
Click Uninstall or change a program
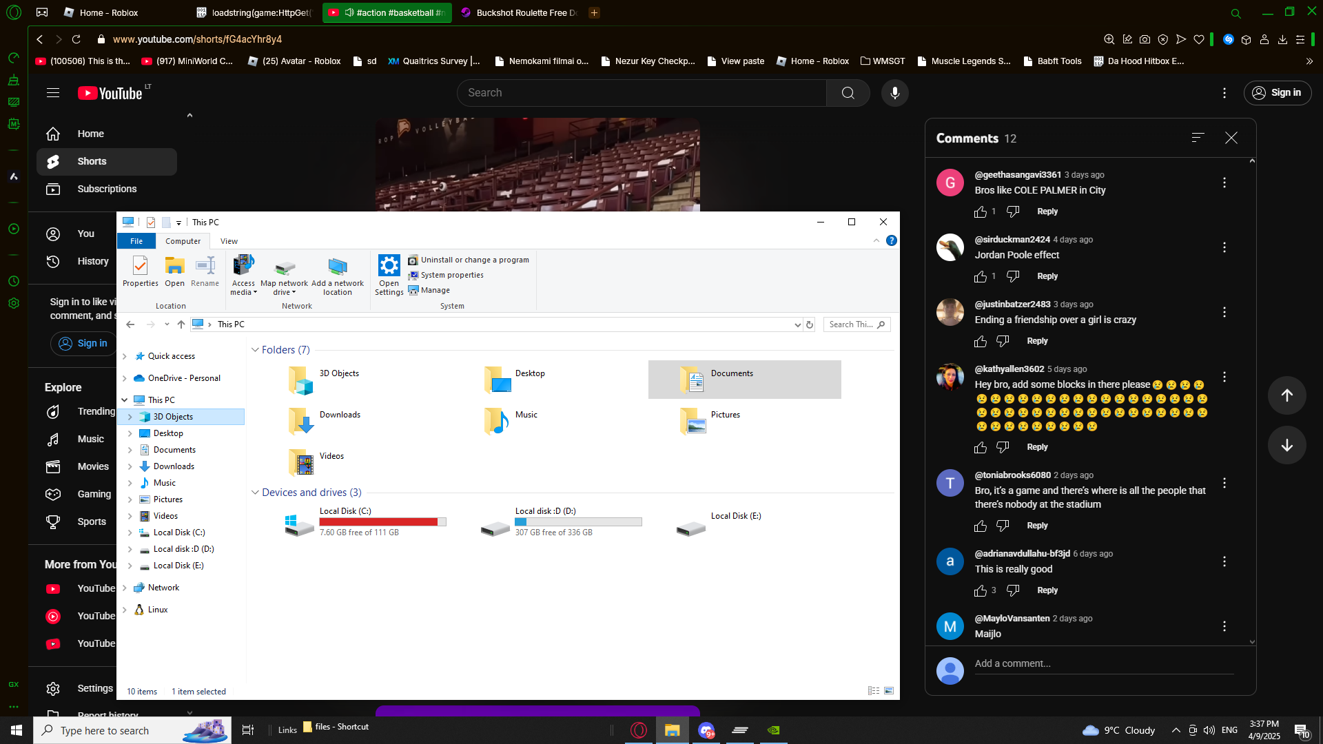tap(469, 260)
